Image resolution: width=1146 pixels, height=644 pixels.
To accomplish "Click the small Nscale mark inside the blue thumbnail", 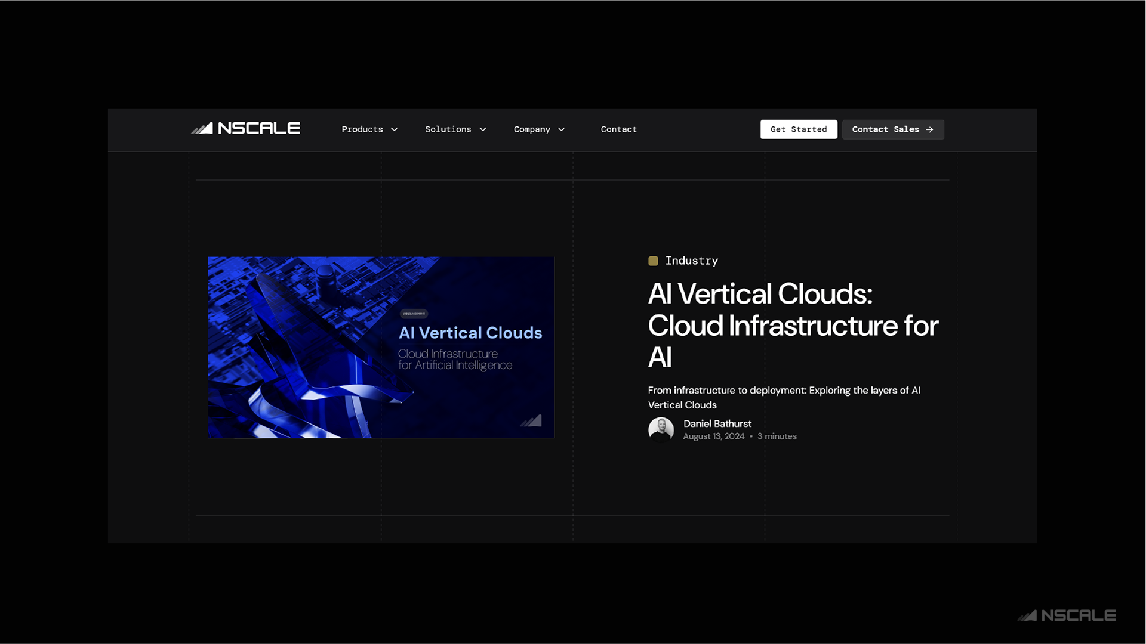I will tap(531, 421).
